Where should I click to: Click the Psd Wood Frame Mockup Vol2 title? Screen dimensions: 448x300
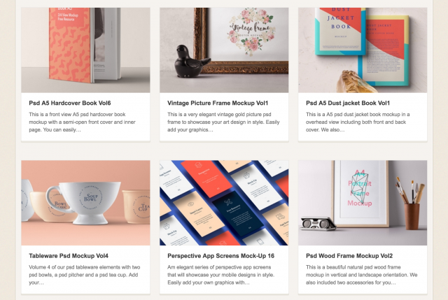(x=349, y=256)
